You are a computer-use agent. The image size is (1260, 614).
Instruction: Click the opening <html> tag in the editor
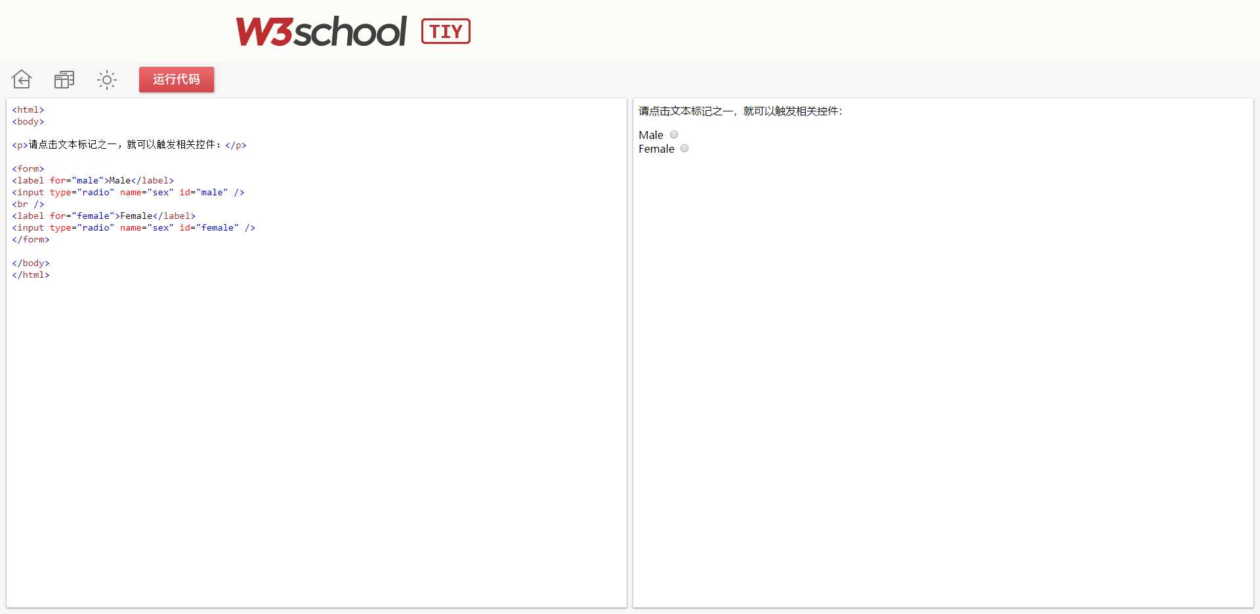tap(28, 109)
